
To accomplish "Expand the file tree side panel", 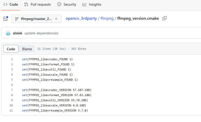I will [6, 19].
